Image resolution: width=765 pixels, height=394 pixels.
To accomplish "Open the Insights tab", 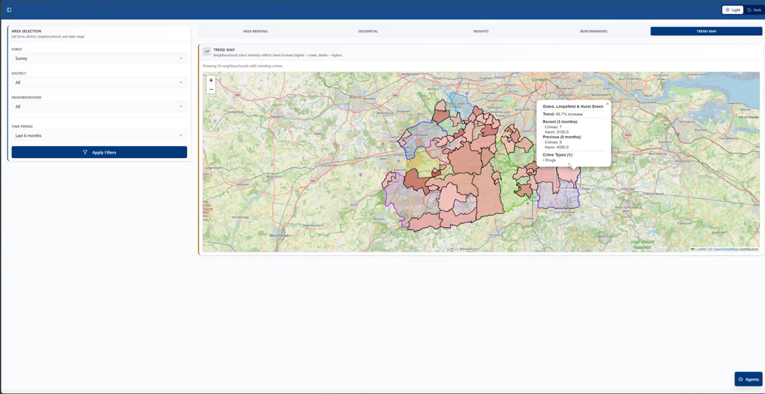I will click(481, 31).
